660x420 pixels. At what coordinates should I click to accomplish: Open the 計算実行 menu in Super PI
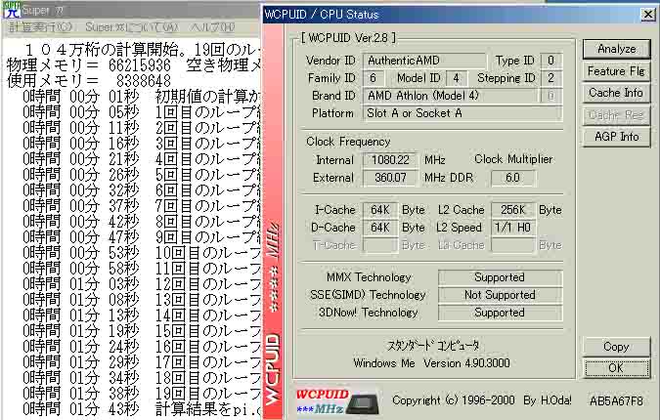[x=40, y=27]
